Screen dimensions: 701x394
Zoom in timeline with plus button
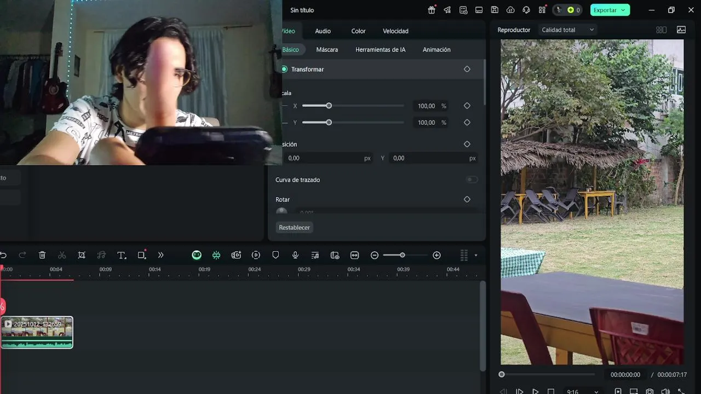point(436,255)
